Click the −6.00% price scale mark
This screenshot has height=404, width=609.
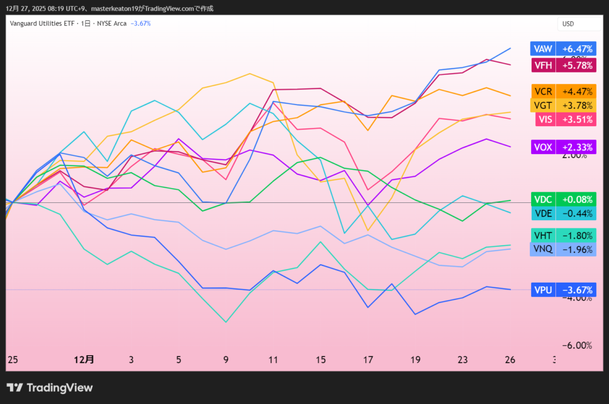pos(573,346)
